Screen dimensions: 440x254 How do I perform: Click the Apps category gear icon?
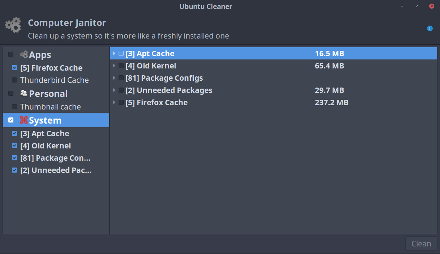click(24, 54)
